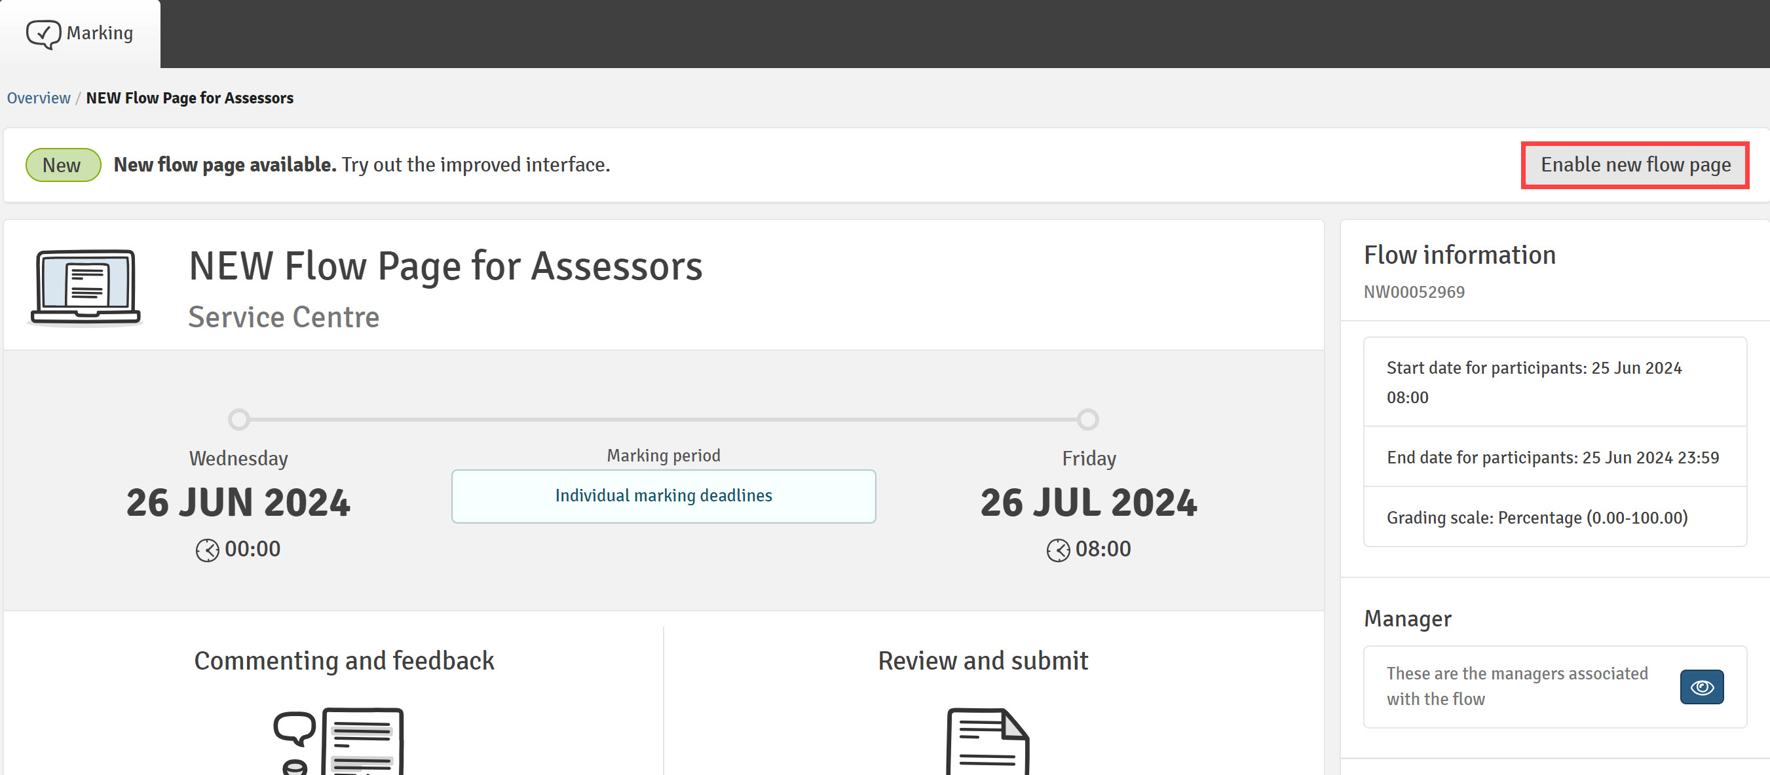Click the clock icon beside 00:00
1770x775 pixels.
tap(207, 550)
